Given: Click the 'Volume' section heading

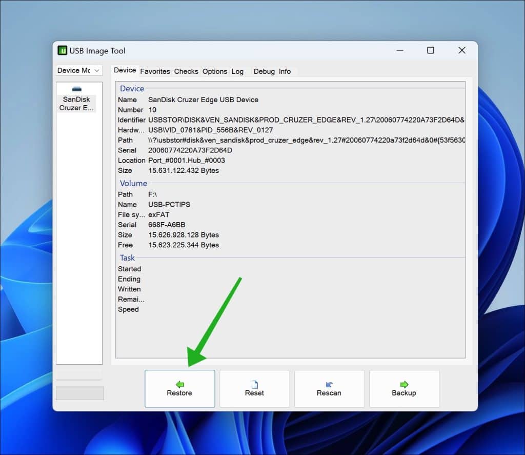Looking at the screenshot, I should pyautogui.click(x=133, y=183).
